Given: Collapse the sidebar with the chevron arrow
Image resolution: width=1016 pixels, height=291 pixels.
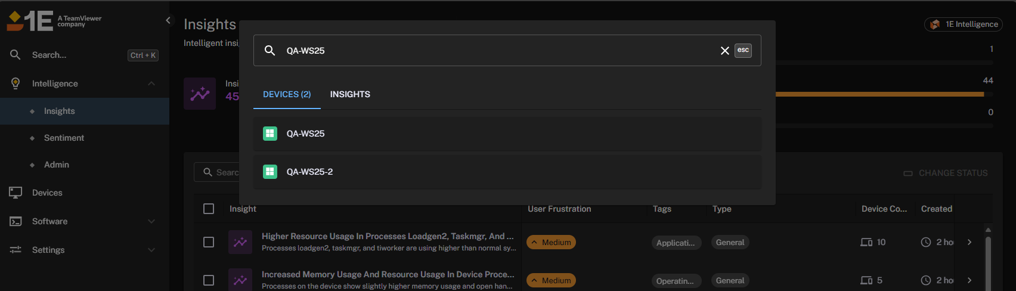Looking at the screenshot, I should click(168, 20).
